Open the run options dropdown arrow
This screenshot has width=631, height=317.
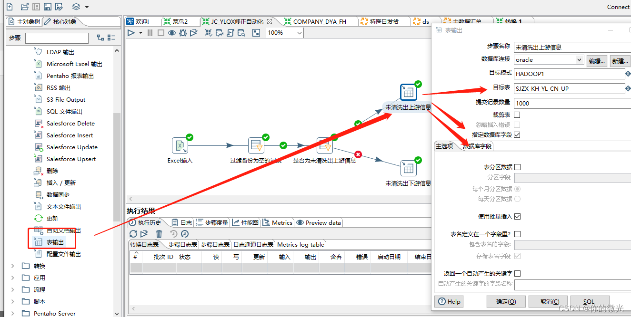[x=140, y=33]
